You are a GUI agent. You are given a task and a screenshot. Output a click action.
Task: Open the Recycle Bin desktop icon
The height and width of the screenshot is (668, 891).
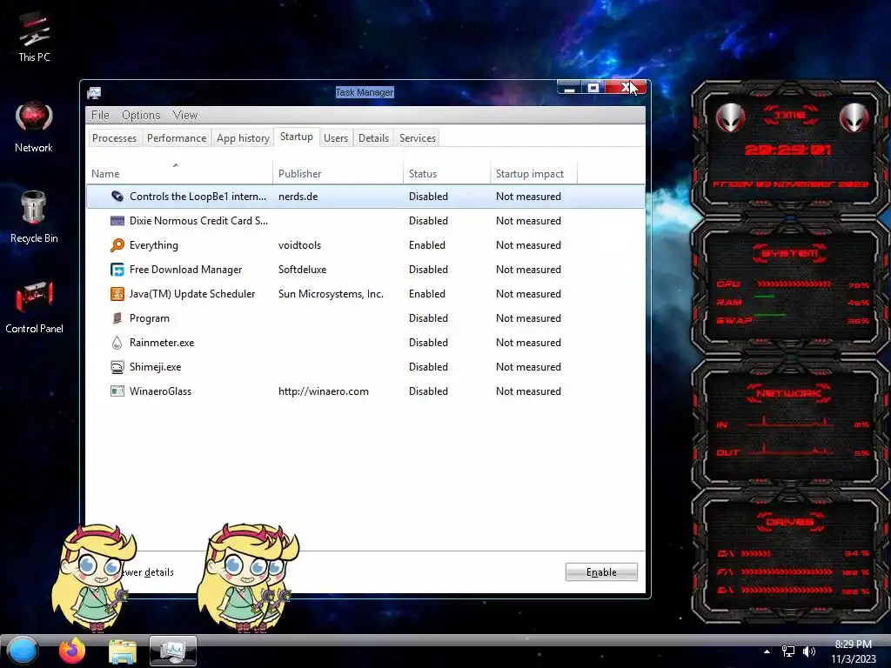coord(34,217)
